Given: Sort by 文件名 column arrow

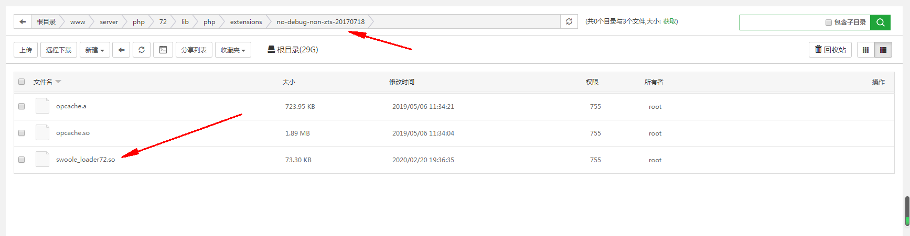Looking at the screenshot, I should [x=58, y=82].
